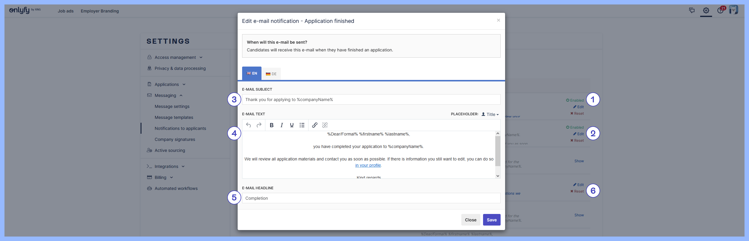Select the EN language tab
749x241 pixels.
[x=252, y=73]
